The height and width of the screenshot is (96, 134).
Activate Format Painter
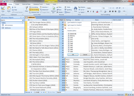pos(17,12)
